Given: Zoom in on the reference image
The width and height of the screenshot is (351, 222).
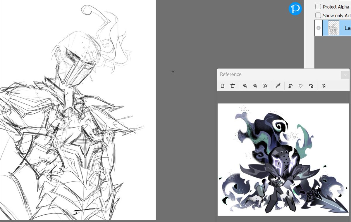Looking at the screenshot, I should 245,86.
